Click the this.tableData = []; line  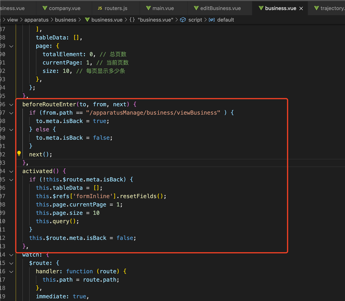[x=69, y=188]
